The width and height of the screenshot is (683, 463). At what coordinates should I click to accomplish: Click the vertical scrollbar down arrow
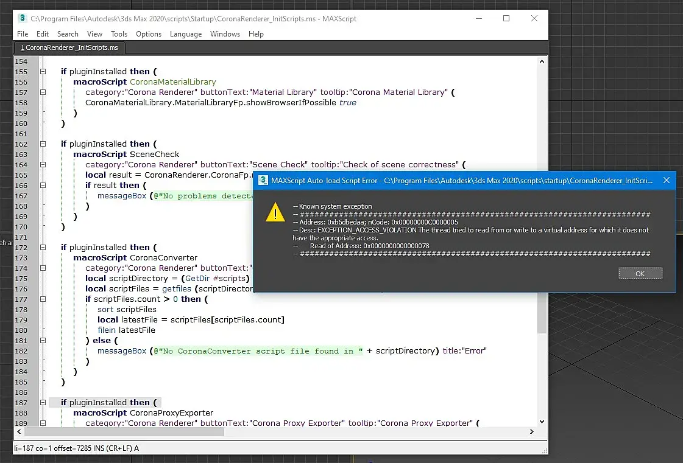[542, 421]
